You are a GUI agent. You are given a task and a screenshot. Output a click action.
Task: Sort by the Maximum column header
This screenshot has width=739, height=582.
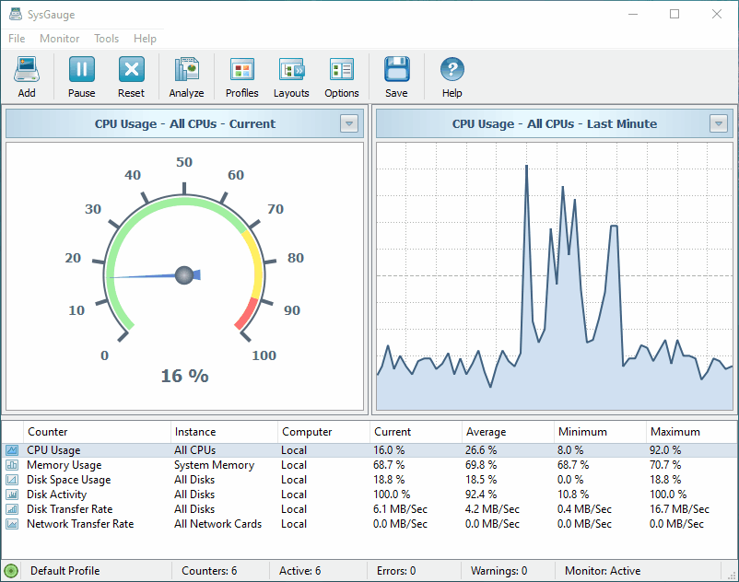[692, 432]
